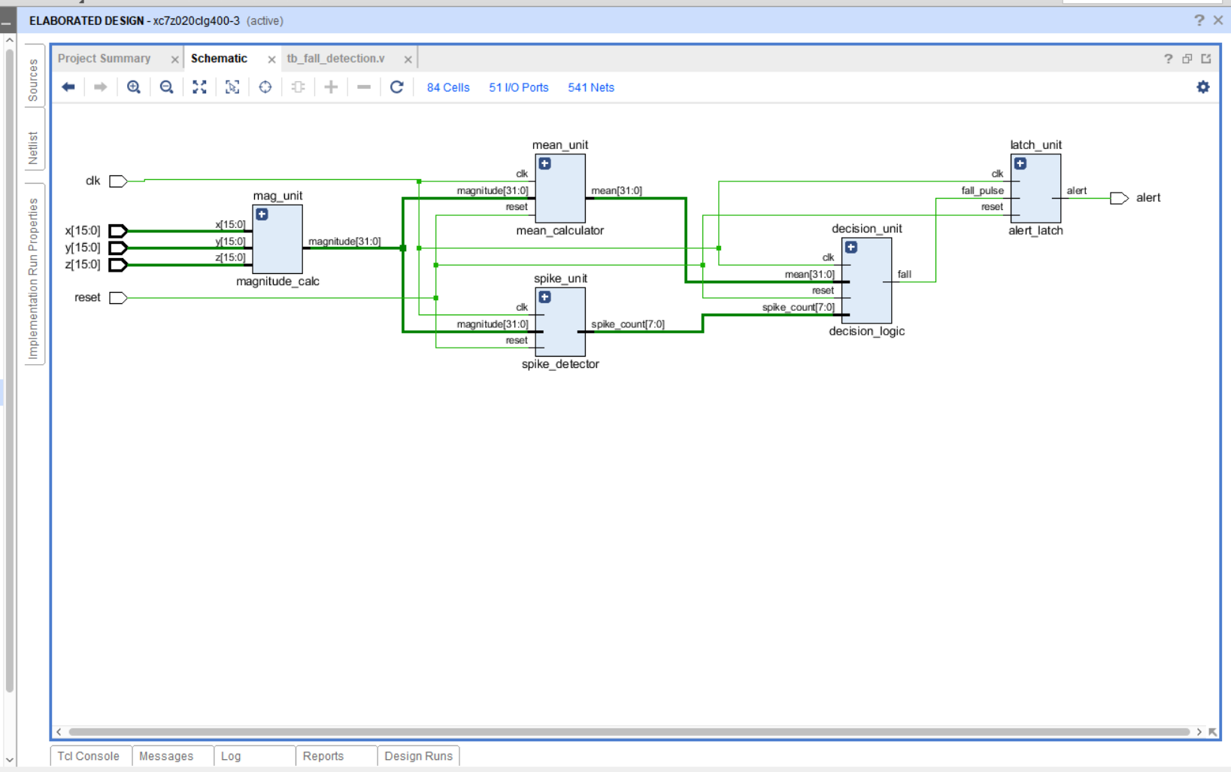
Task: Click the minus collapse-all toolbar icon
Action: (x=364, y=87)
